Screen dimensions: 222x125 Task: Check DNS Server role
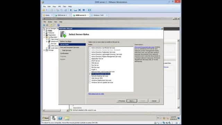point(90,63)
